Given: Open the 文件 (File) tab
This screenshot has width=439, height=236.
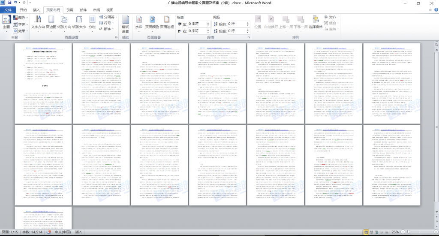Looking at the screenshot, I should [8, 10].
